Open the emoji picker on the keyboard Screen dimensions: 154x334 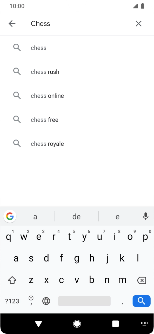(x=31, y=301)
